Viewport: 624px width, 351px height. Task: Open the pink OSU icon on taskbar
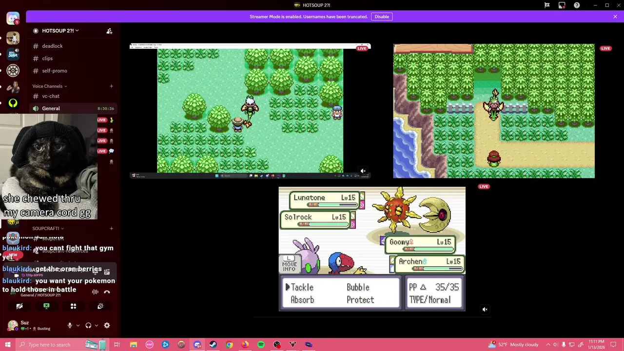tap(149, 345)
